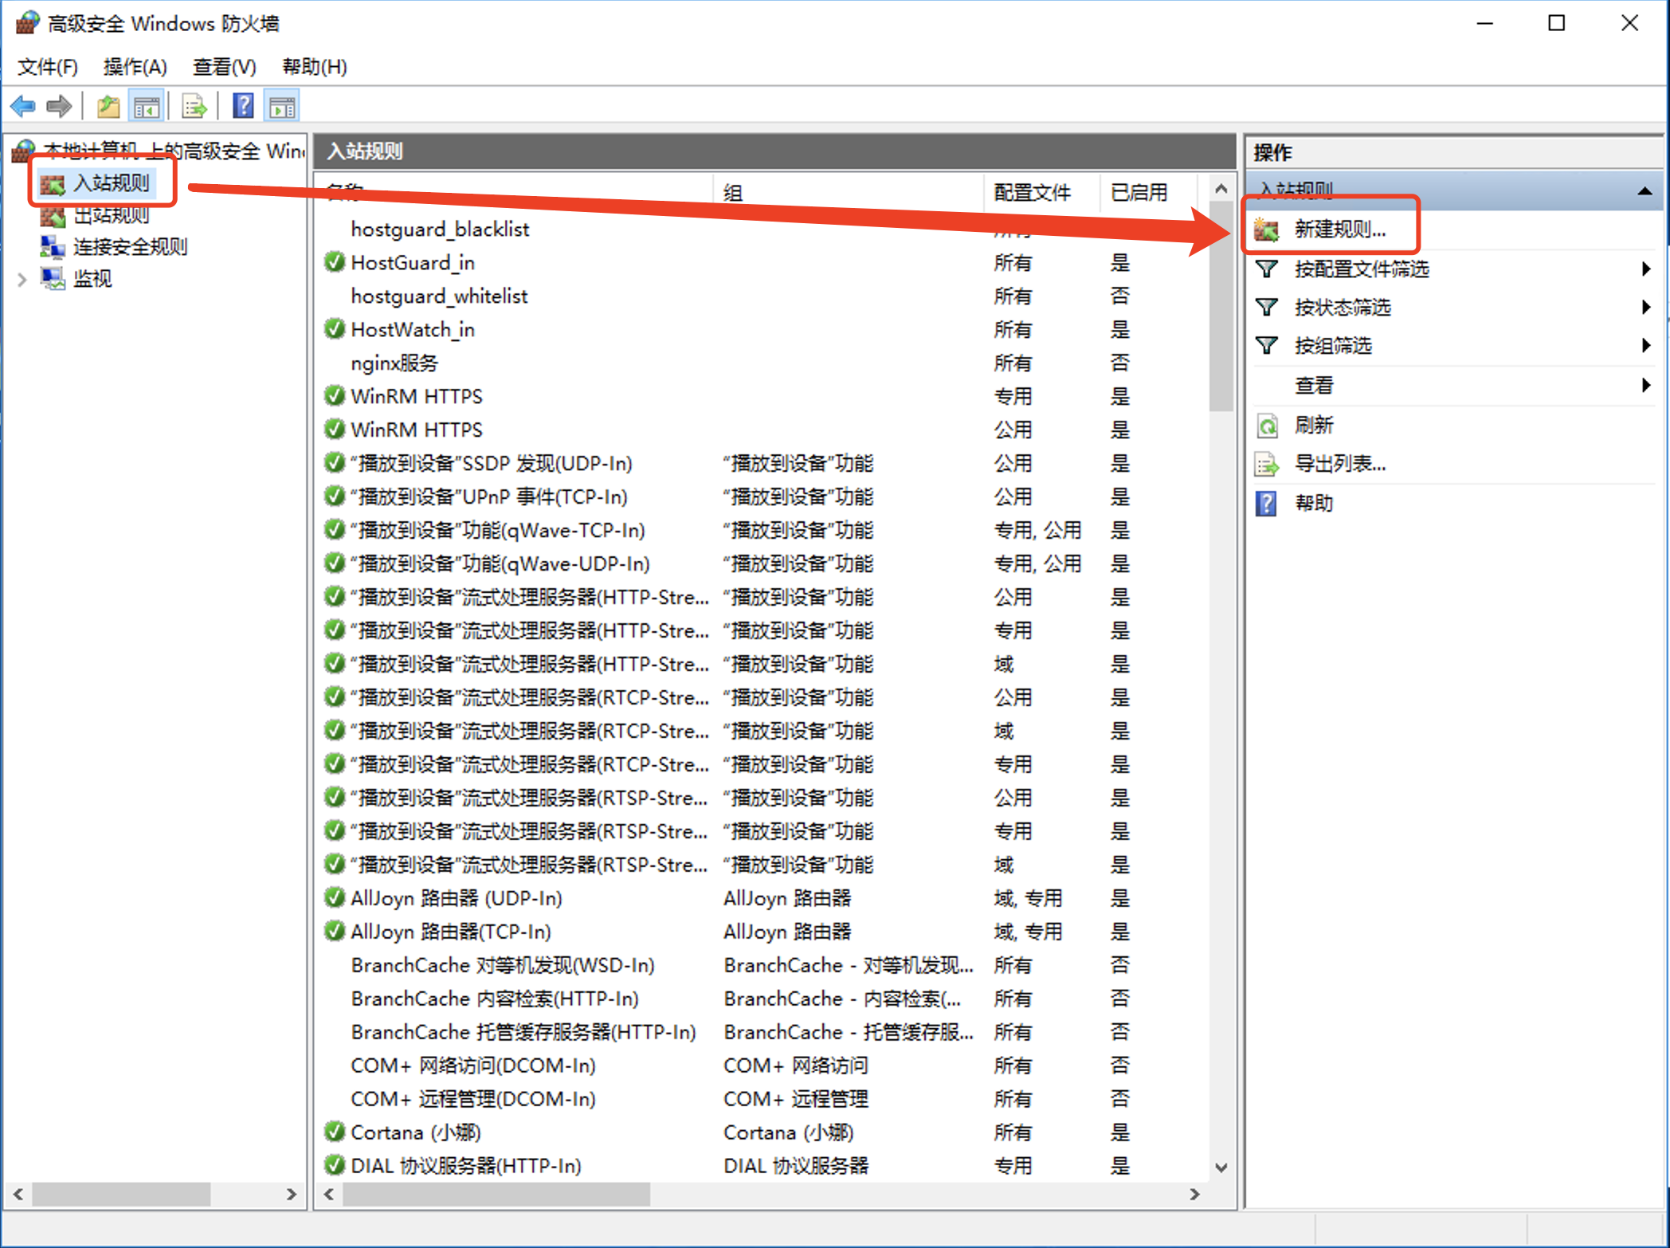Viewport: 1670px width, 1248px height.
Task: Click rule list horizontal scrollbar right arrow
Action: [x=1194, y=1194]
